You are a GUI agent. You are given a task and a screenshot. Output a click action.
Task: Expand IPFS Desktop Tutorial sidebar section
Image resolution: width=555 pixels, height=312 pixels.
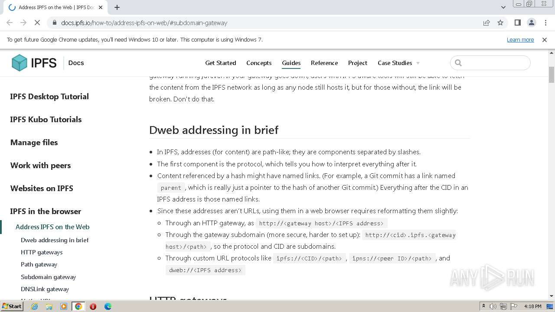tap(49, 97)
